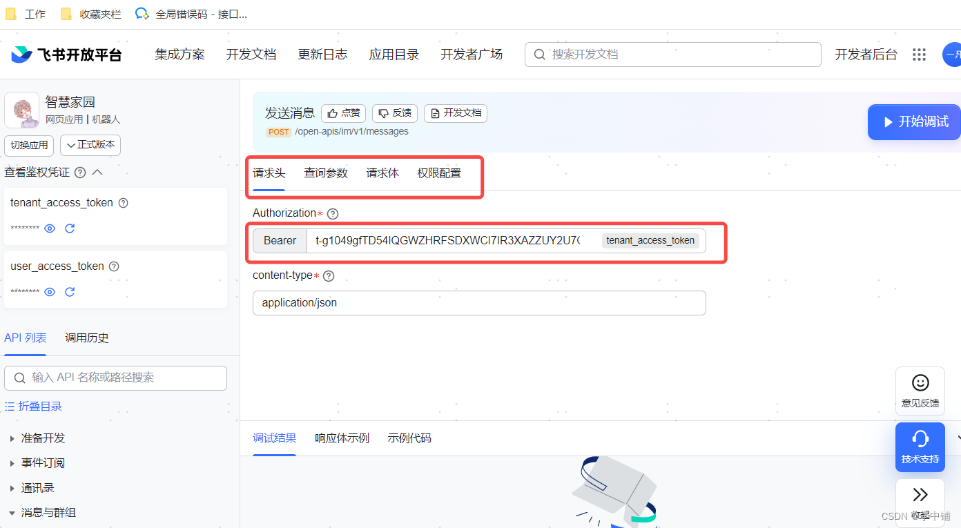Switch to the API 列表 tab
Viewport: 961px width, 528px height.
(26, 338)
